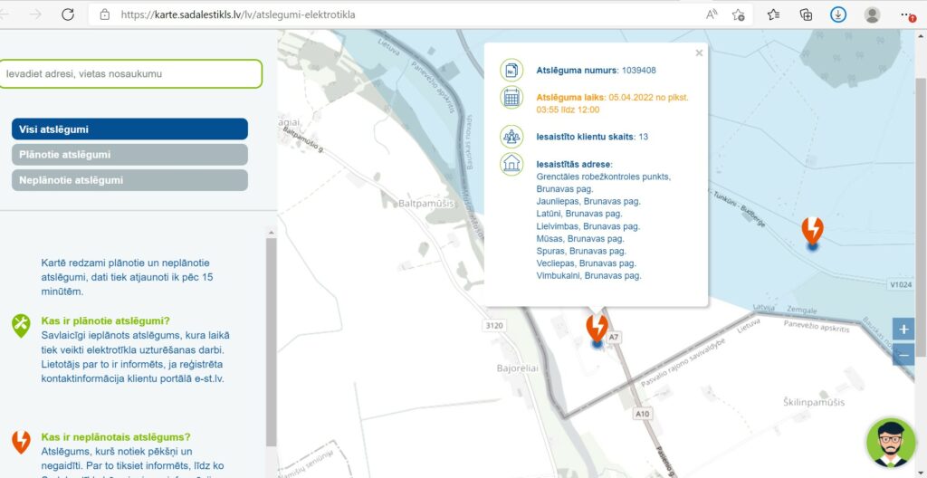
Task: Open browser profile avatar
Action: point(872,14)
